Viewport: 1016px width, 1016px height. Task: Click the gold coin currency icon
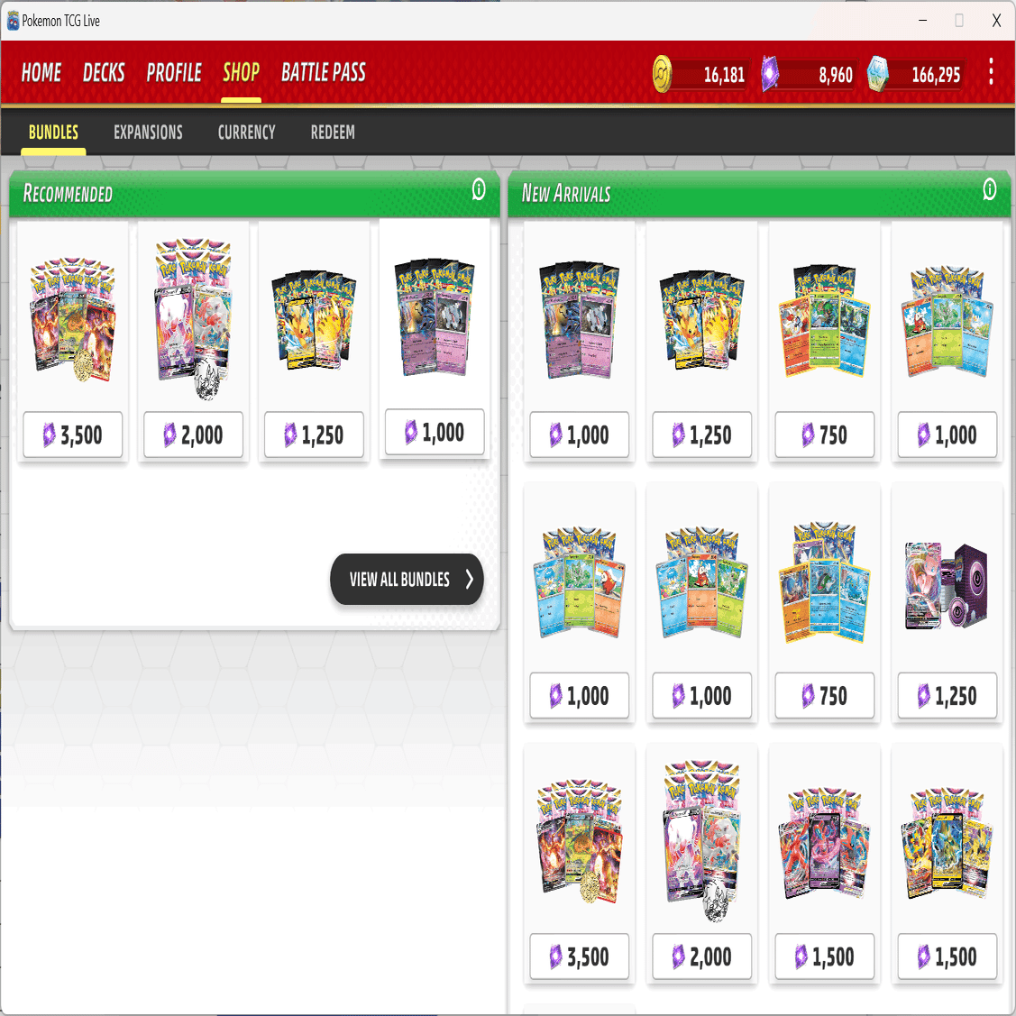(663, 74)
